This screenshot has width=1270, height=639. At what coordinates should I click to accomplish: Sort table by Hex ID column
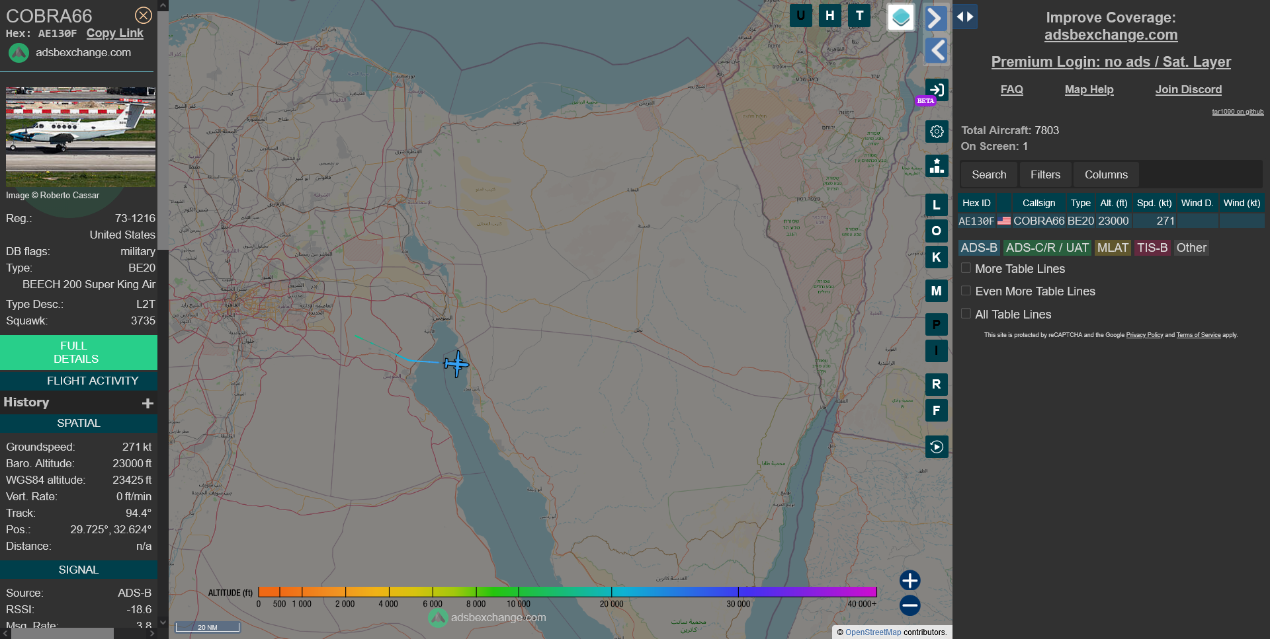coord(976,203)
